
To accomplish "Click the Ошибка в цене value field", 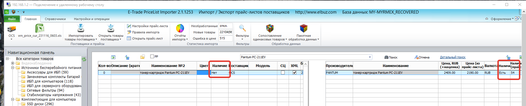I will (226, 38).
